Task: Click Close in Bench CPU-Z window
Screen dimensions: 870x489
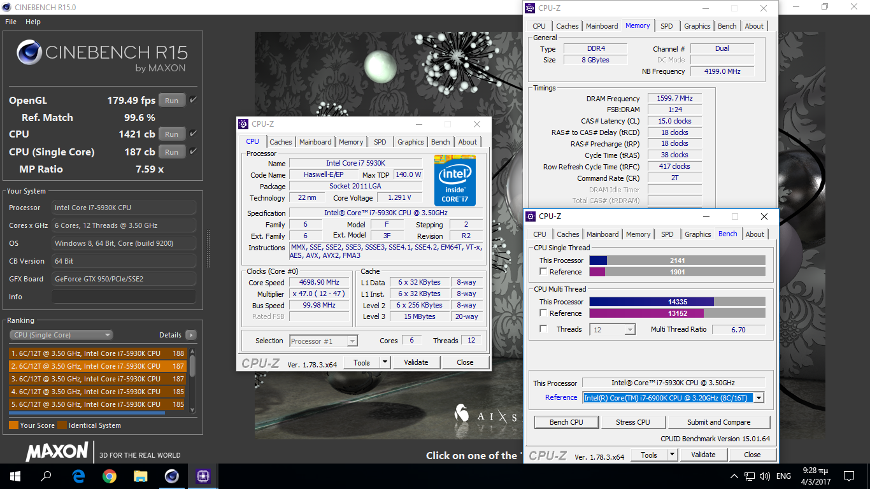Action: coord(752,455)
